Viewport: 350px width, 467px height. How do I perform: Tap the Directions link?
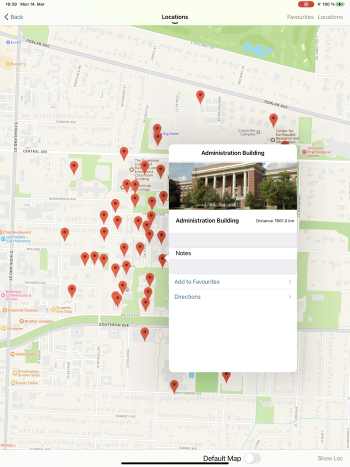(187, 296)
